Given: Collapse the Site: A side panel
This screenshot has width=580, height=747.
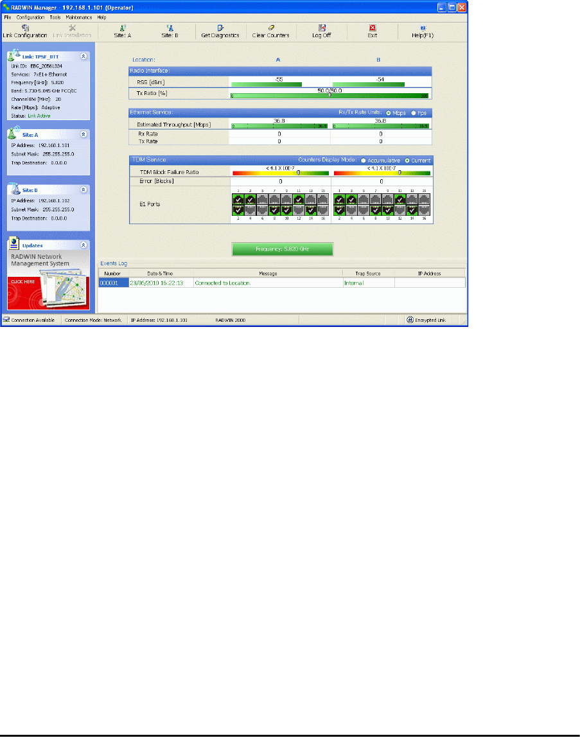Looking at the screenshot, I should coord(83,134).
